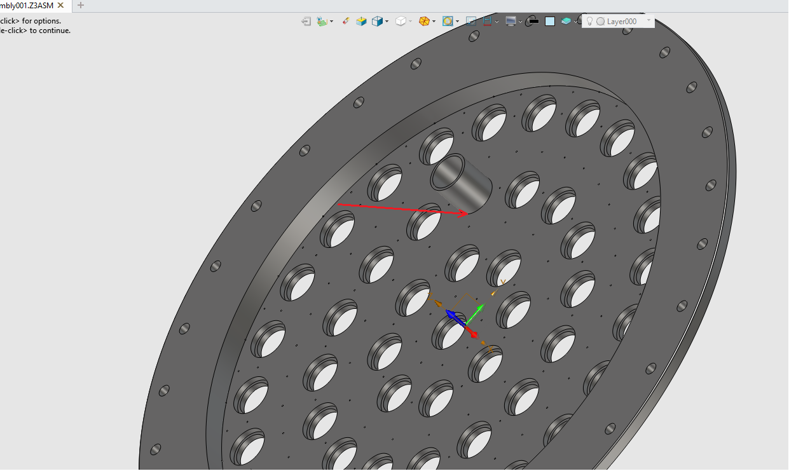Open dropdown arrow beside orange polyhedron icon
The height and width of the screenshot is (471, 789).
(x=434, y=22)
